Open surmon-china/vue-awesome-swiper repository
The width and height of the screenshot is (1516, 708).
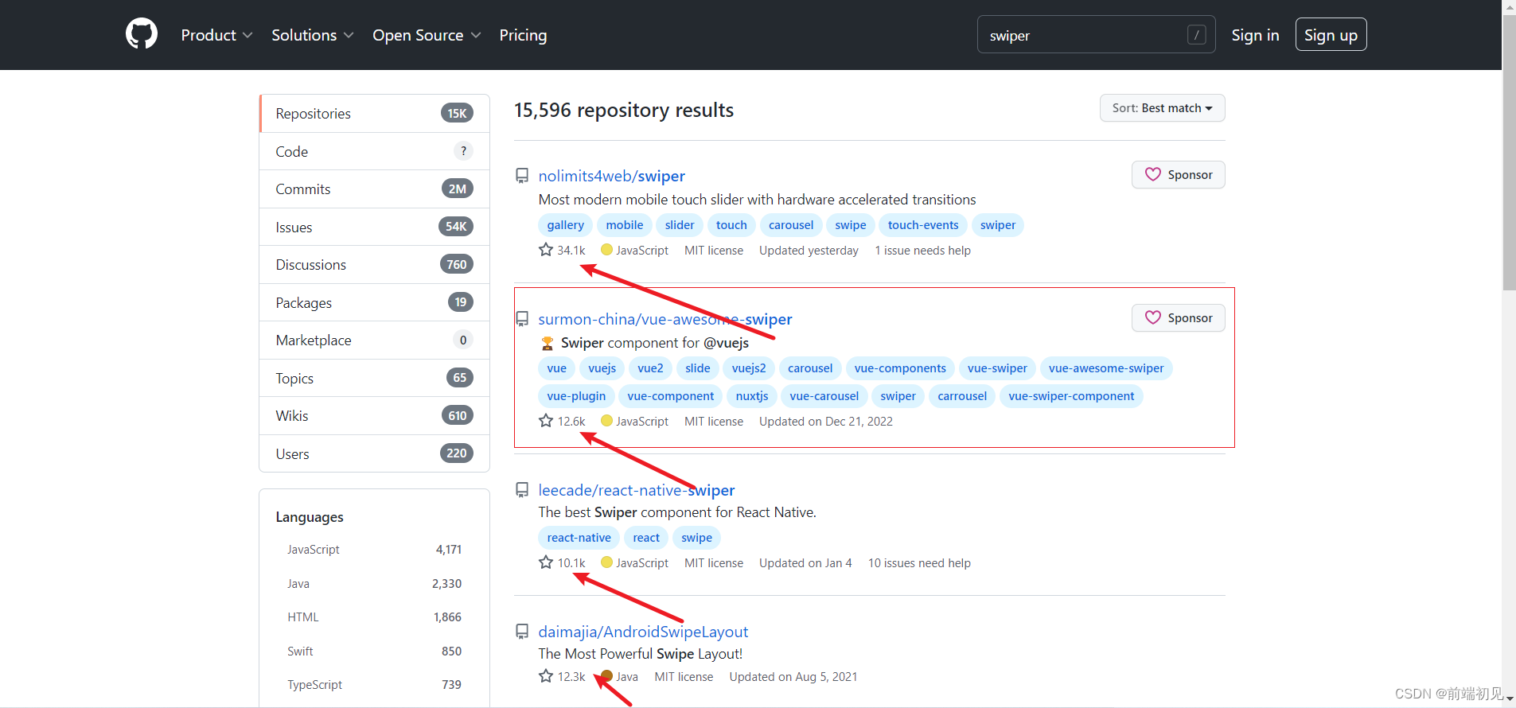click(x=664, y=319)
